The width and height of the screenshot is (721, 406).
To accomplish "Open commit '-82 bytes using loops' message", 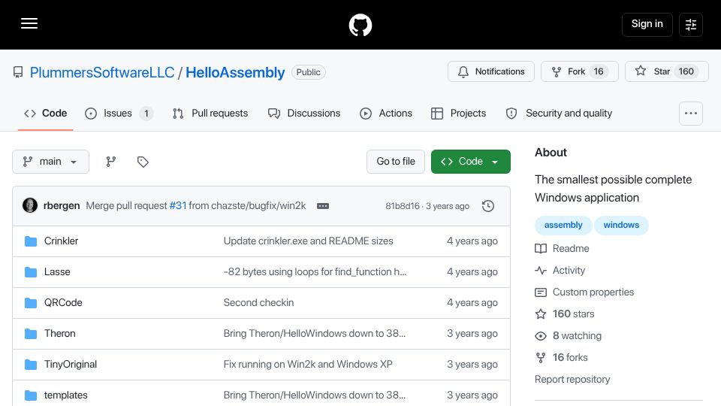I will point(315,272).
